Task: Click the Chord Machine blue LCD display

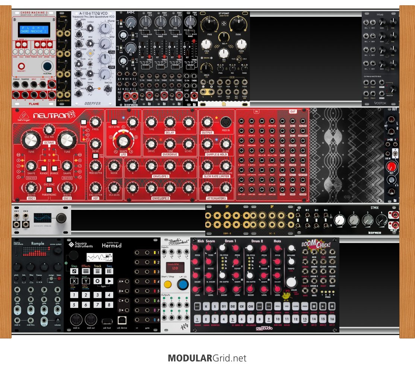Action: pos(34,30)
